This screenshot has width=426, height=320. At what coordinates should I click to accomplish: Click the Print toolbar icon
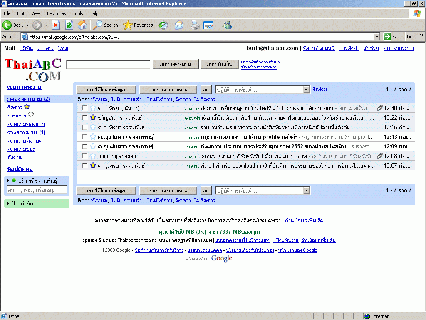[195, 25]
